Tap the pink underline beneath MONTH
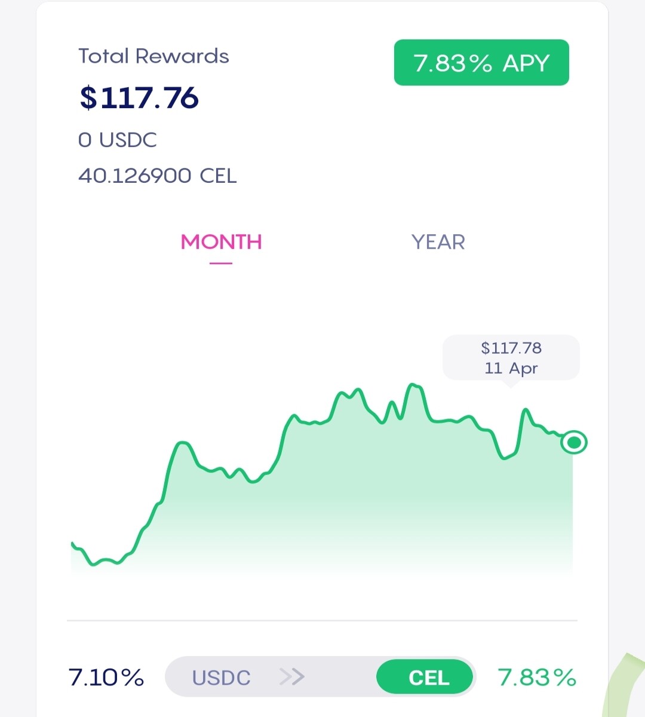Image resolution: width=645 pixels, height=717 pixels. [221, 263]
